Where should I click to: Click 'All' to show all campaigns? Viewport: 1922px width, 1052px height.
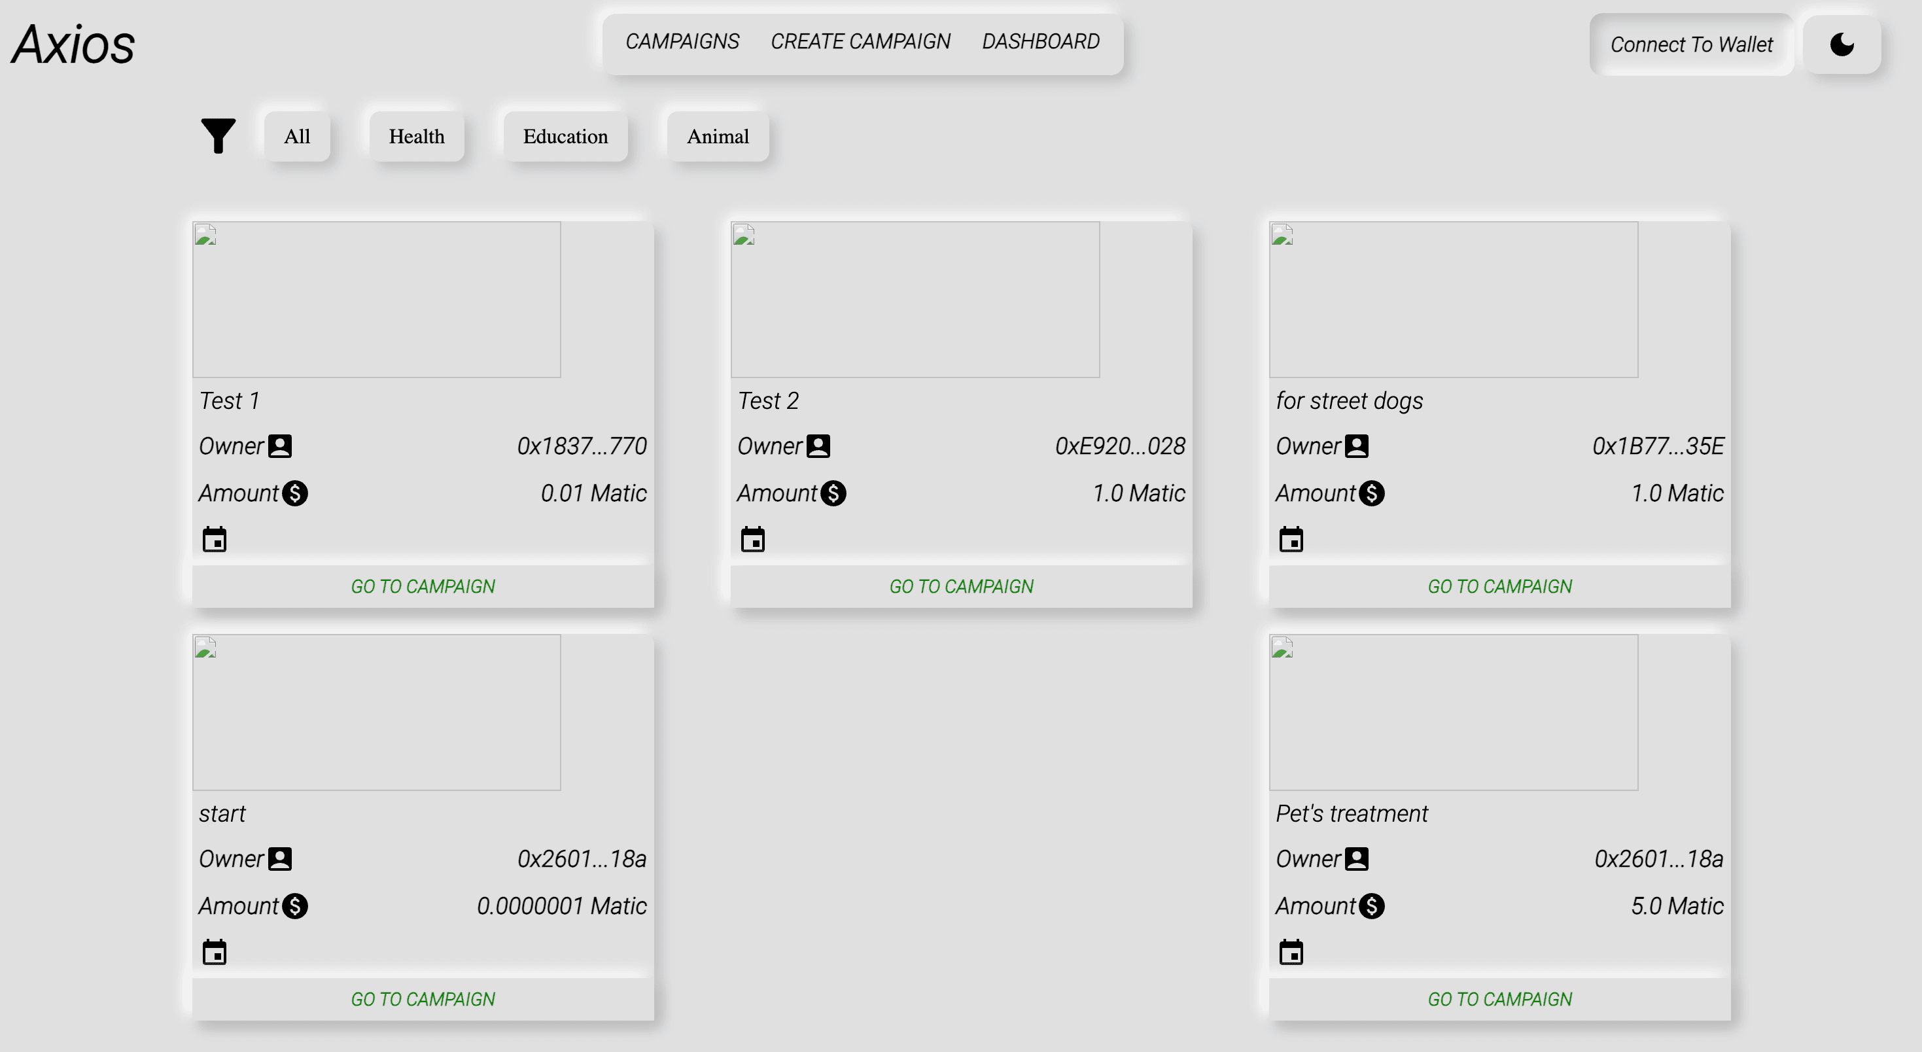click(x=296, y=136)
